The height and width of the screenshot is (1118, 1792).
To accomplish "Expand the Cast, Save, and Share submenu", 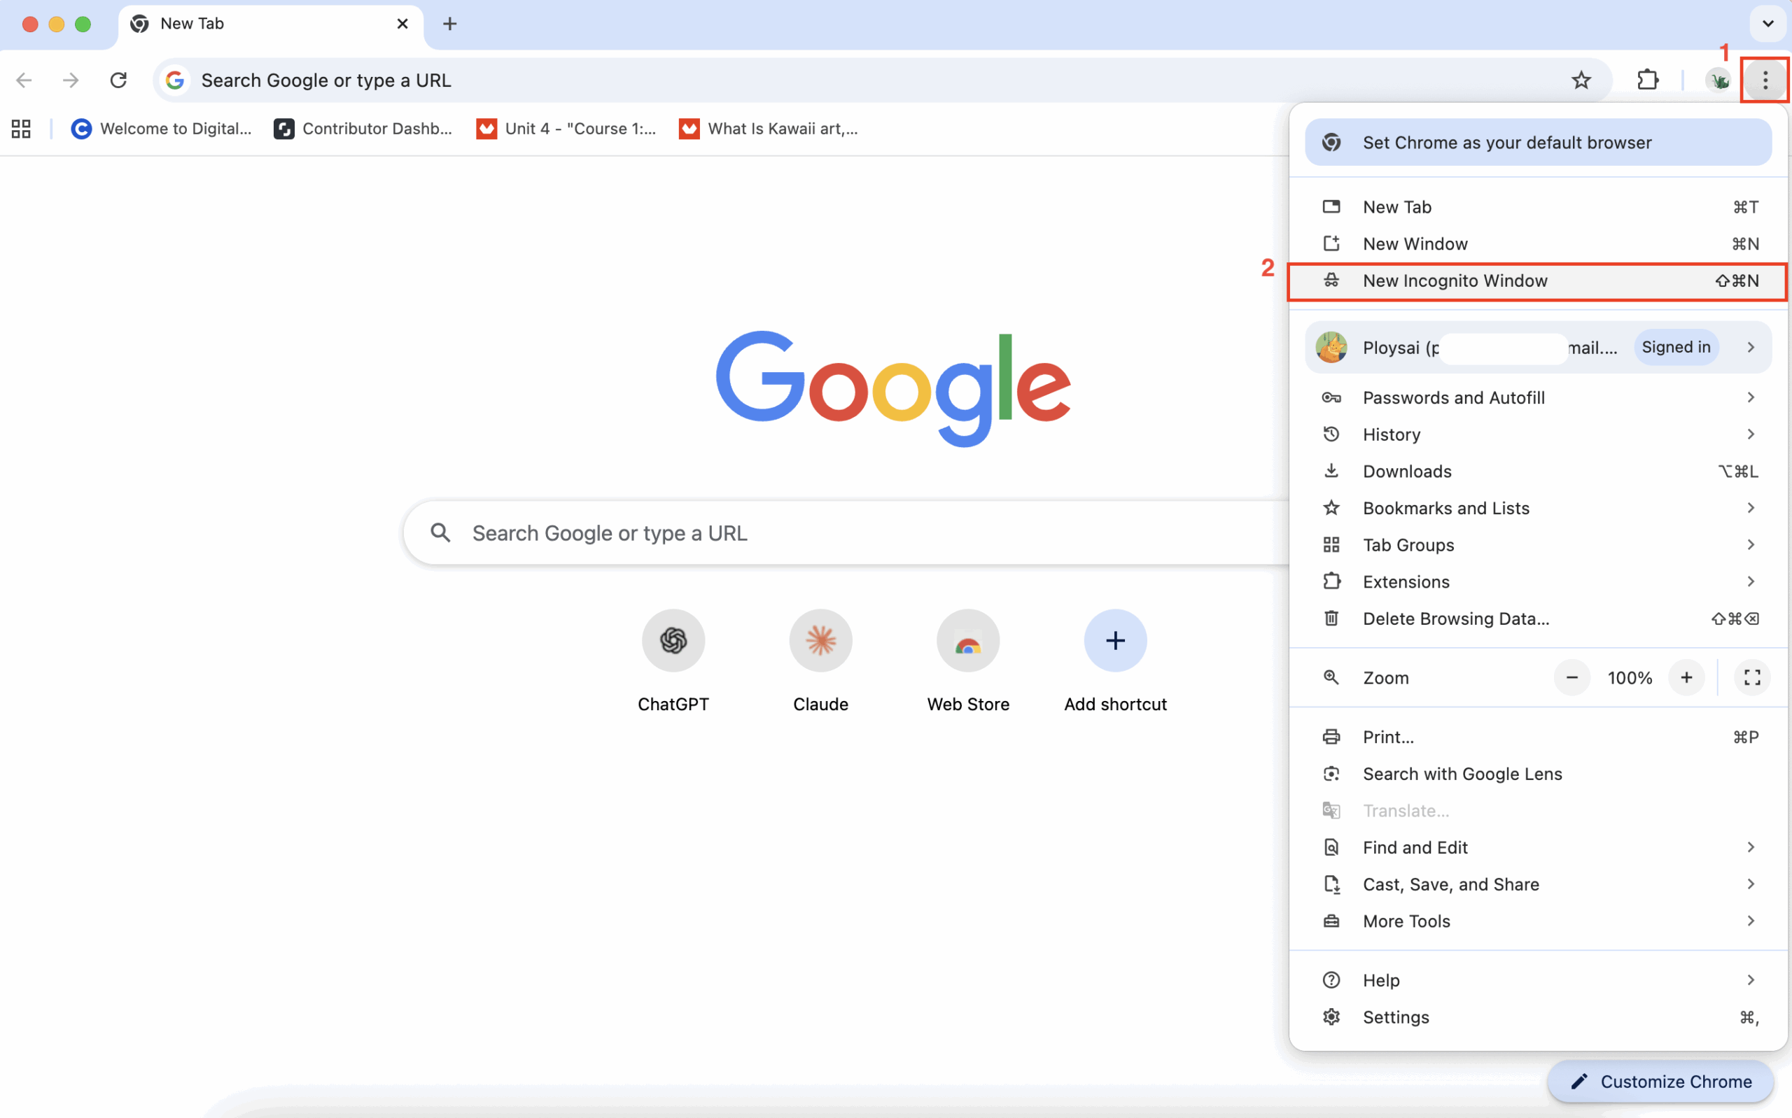I will coord(1452,884).
